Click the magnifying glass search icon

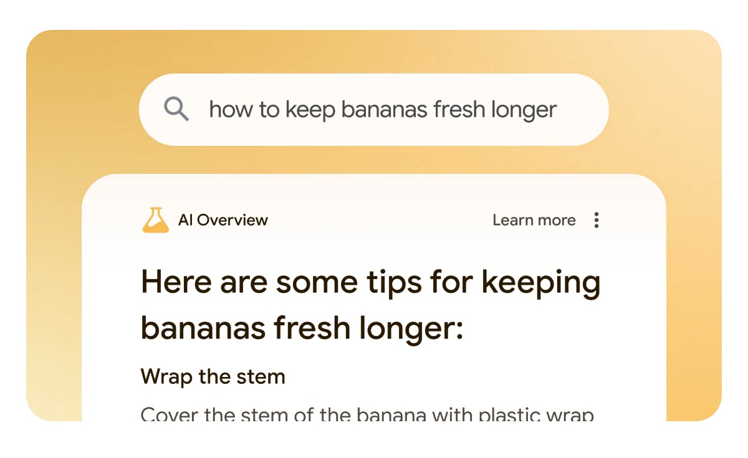[x=176, y=110]
